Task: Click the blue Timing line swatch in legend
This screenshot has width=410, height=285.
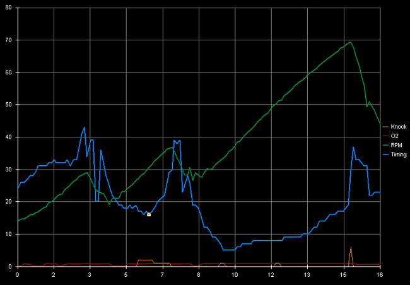Action: click(385, 154)
